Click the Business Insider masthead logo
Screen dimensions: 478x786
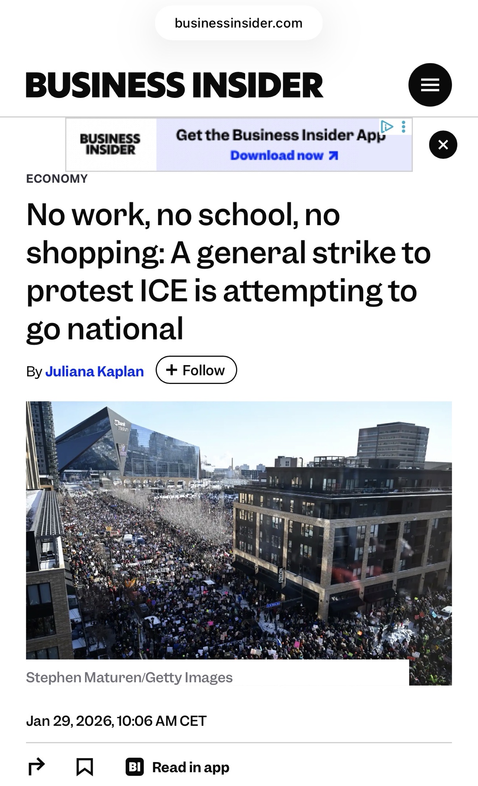tap(174, 84)
